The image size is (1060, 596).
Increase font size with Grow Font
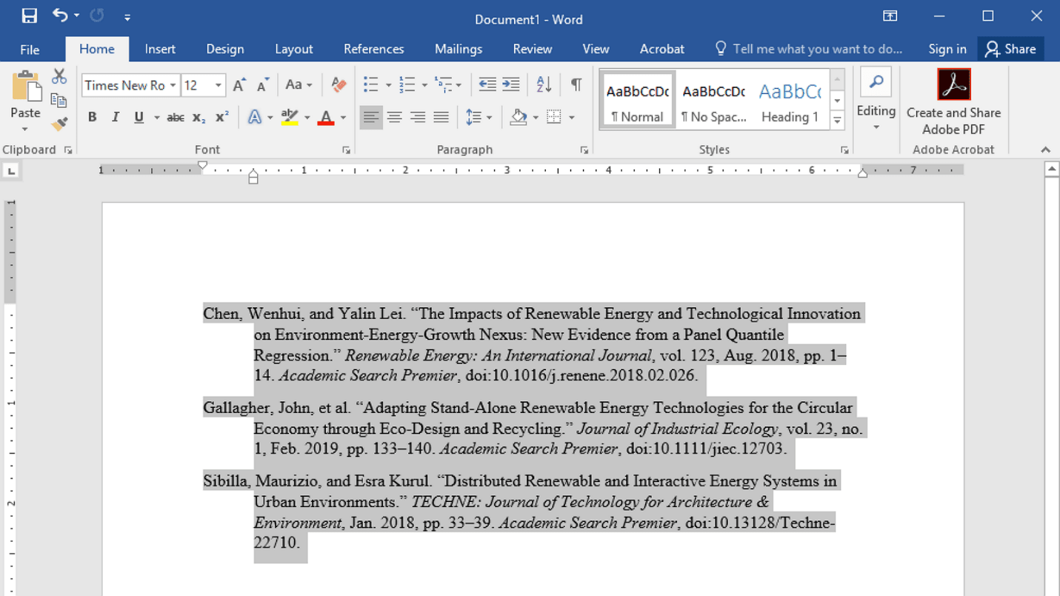pyautogui.click(x=239, y=85)
